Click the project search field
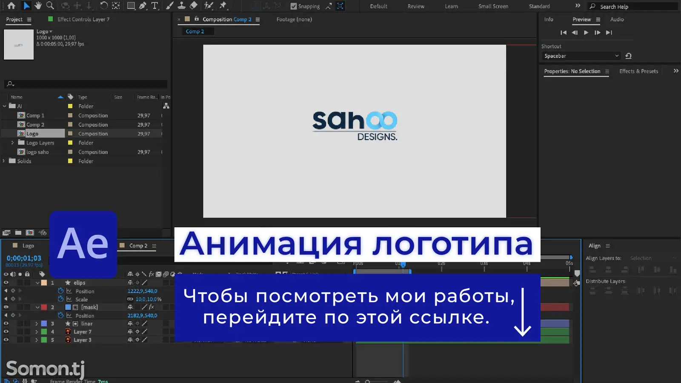681x383 pixels. tap(86, 84)
